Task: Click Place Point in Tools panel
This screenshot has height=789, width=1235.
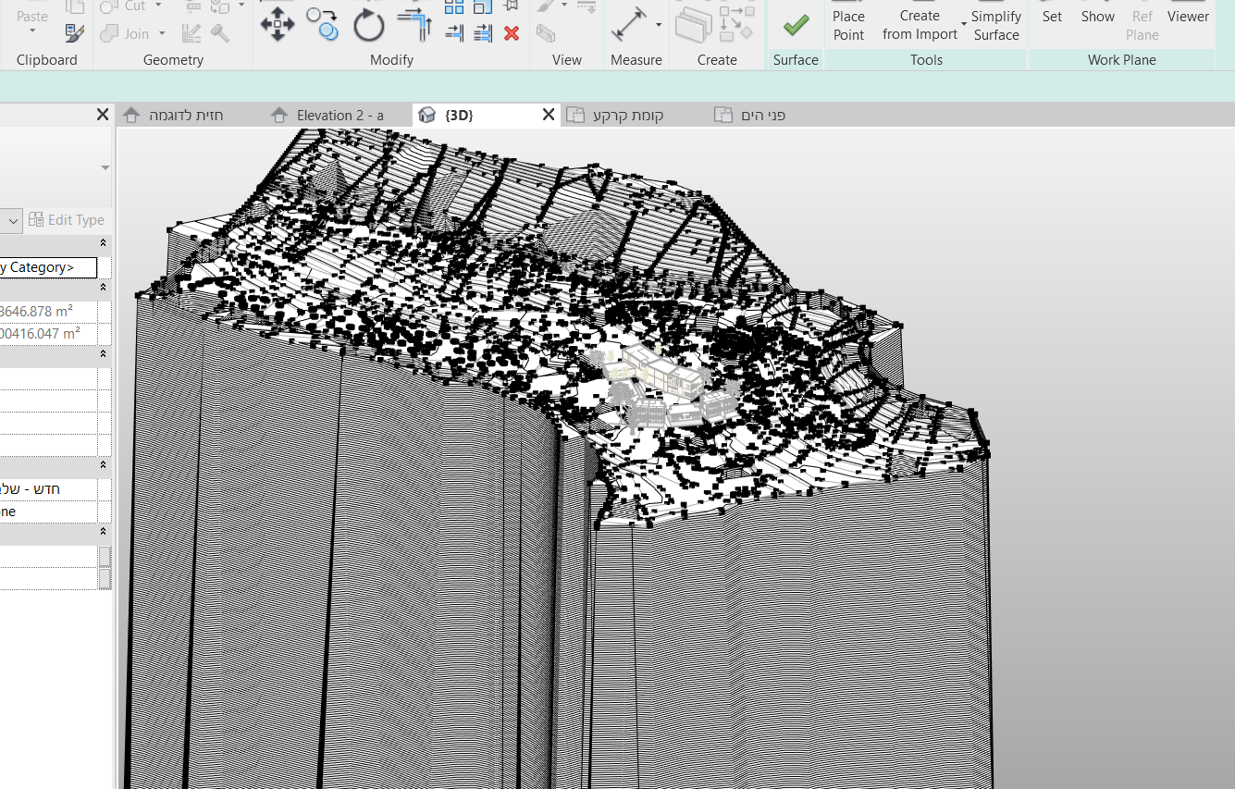Action: (848, 25)
